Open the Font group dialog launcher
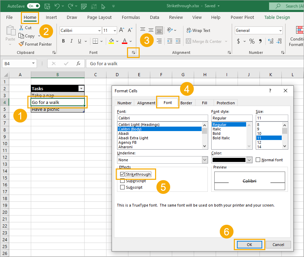The height and width of the screenshot is (257, 304). click(133, 52)
